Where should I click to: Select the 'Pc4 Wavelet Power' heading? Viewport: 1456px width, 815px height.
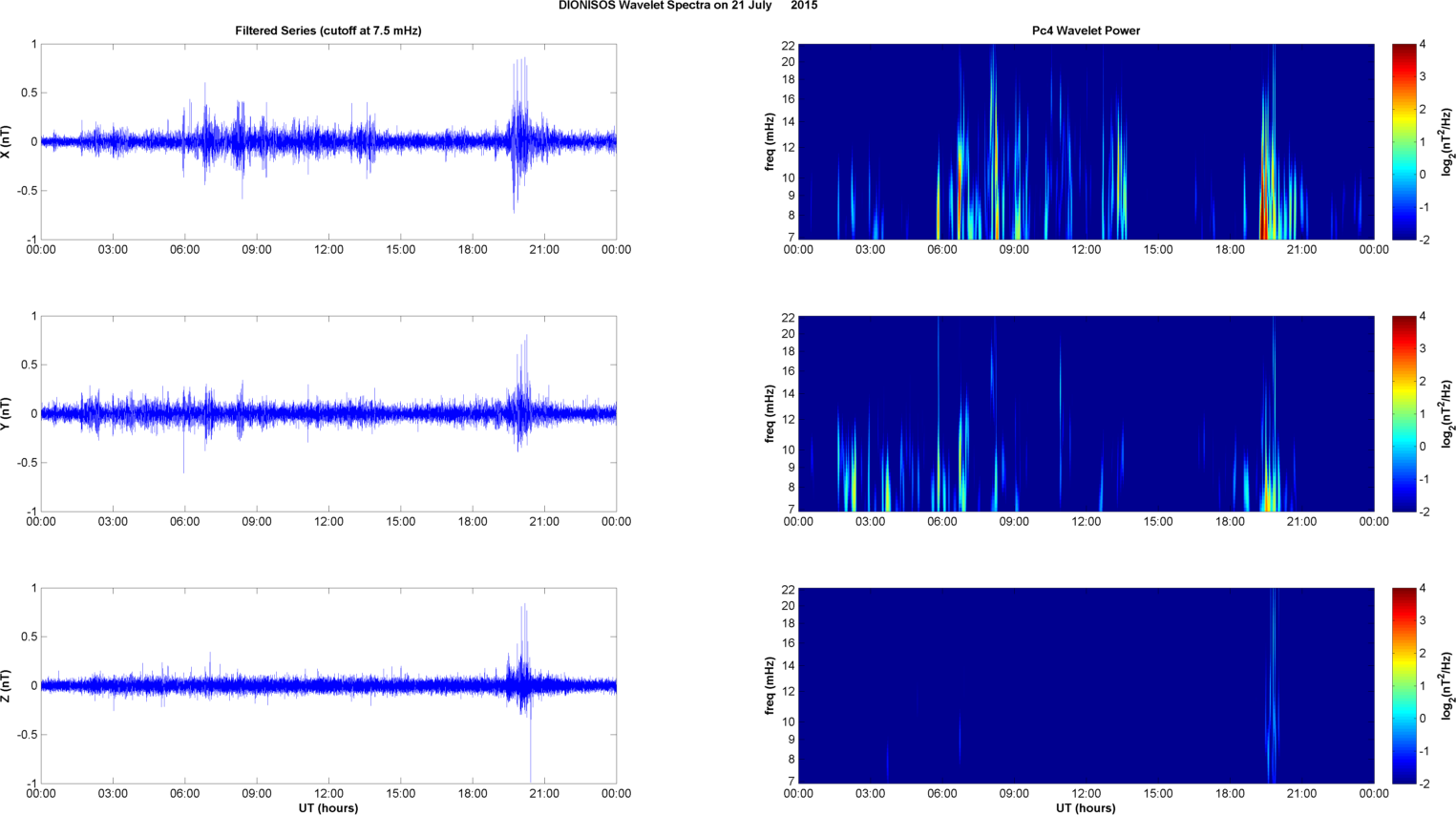1086,31
